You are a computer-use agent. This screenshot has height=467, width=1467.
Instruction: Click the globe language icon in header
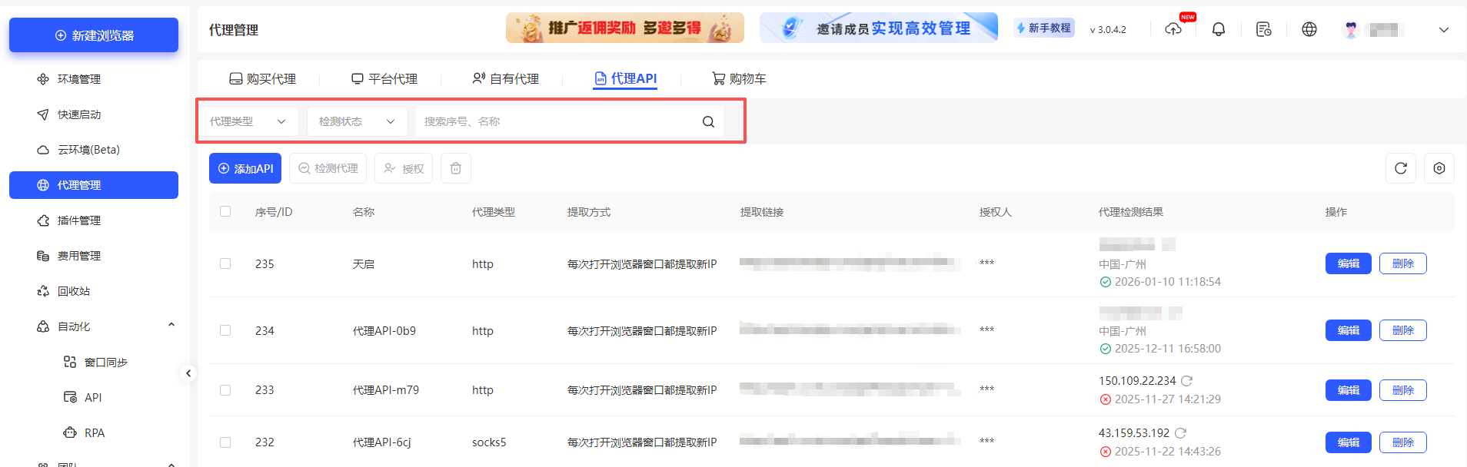1309,29
